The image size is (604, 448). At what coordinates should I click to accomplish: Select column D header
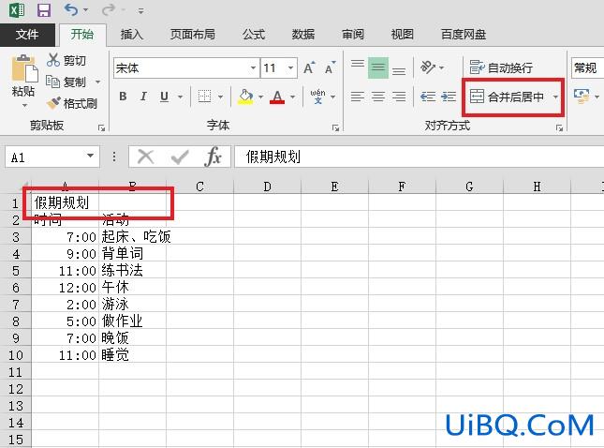coord(267,187)
